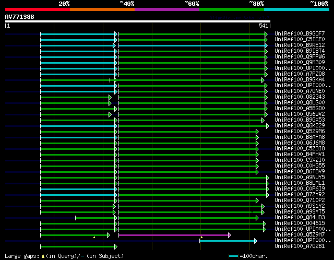Viewport: 334px width, 260px height.
Task: Open the UniRef100_Q8LG00 label
Action: point(300,103)
